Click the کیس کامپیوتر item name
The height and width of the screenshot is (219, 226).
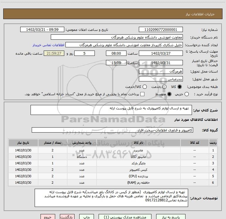coord(138,170)
